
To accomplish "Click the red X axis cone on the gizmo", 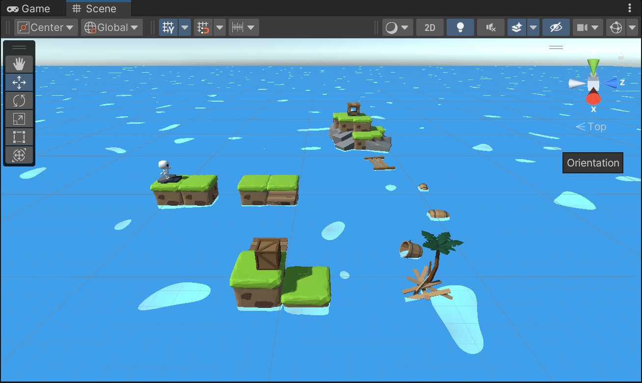I will tap(593, 98).
